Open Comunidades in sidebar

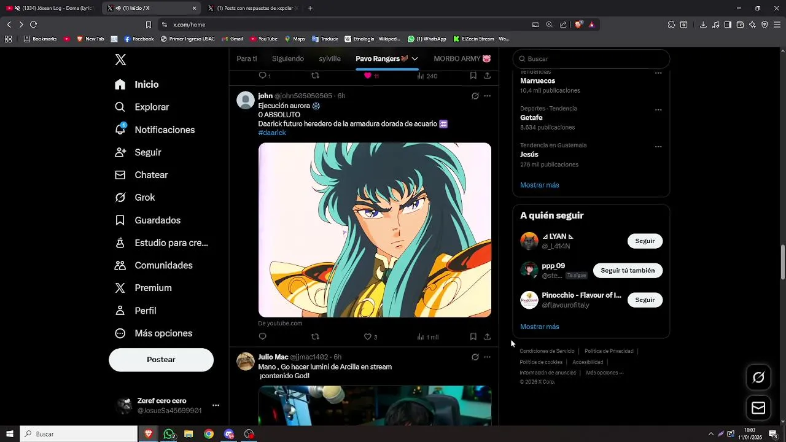154,265
